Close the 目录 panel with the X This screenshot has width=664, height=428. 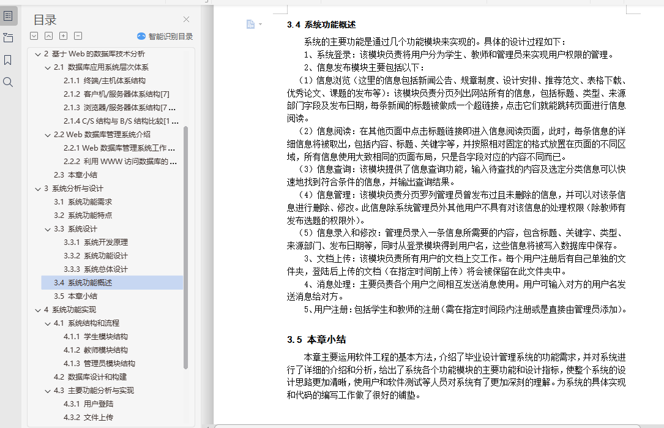click(186, 20)
